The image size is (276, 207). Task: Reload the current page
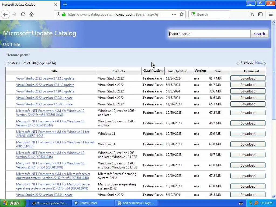(x=23, y=15)
